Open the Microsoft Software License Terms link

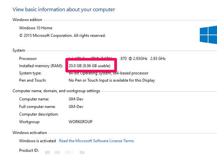coord(96,141)
